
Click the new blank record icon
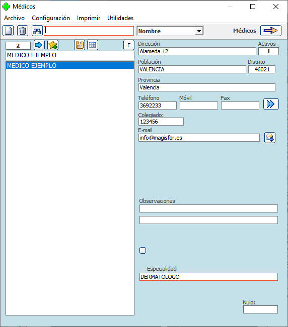pyautogui.click(x=8, y=31)
